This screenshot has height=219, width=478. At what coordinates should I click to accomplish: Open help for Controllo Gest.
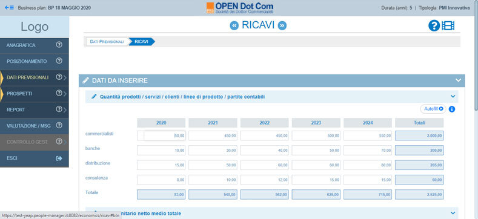pyautogui.click(x=59, y=142)
